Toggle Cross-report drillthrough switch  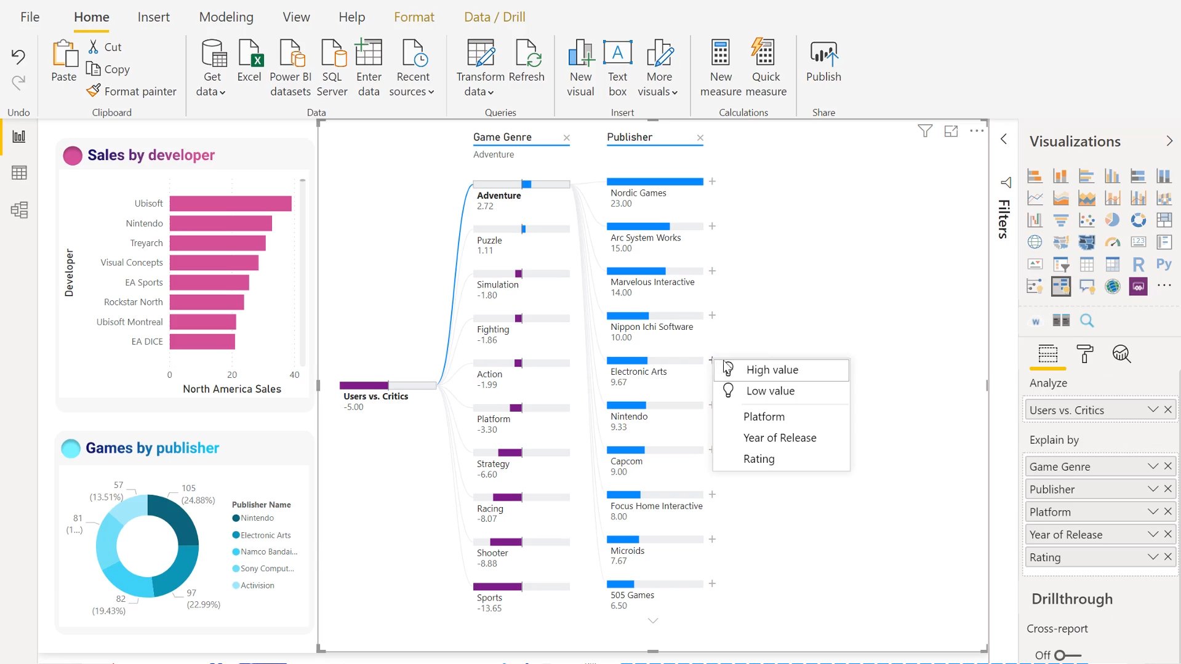[x=1067, y=655]
